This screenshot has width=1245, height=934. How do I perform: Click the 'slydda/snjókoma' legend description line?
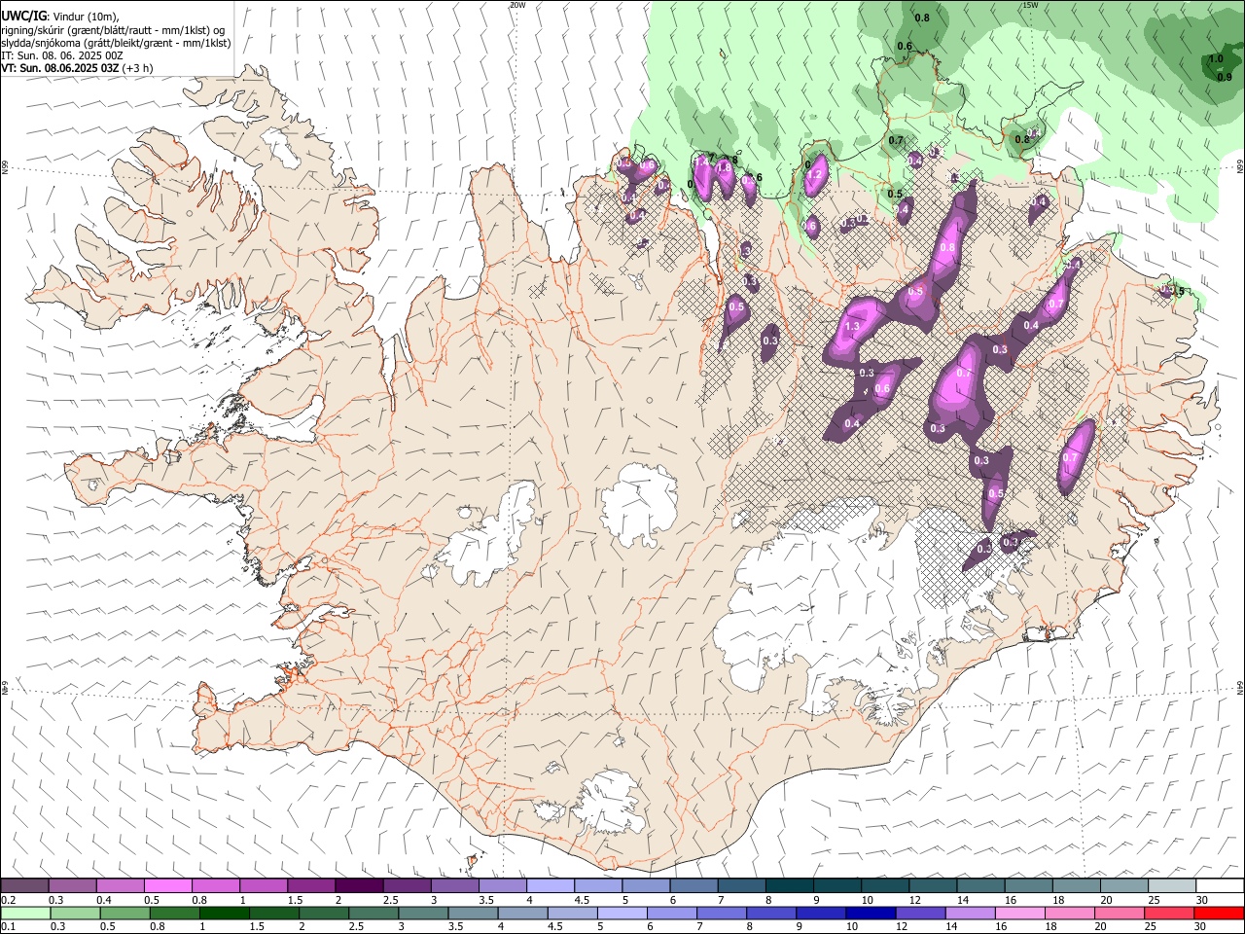116,43
